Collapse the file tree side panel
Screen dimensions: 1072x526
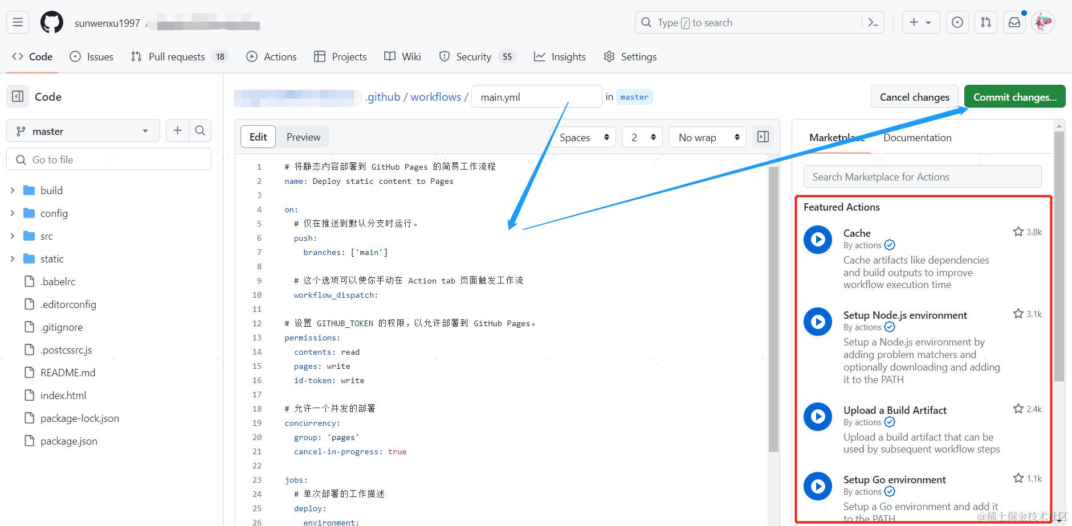tap(18, 97)
